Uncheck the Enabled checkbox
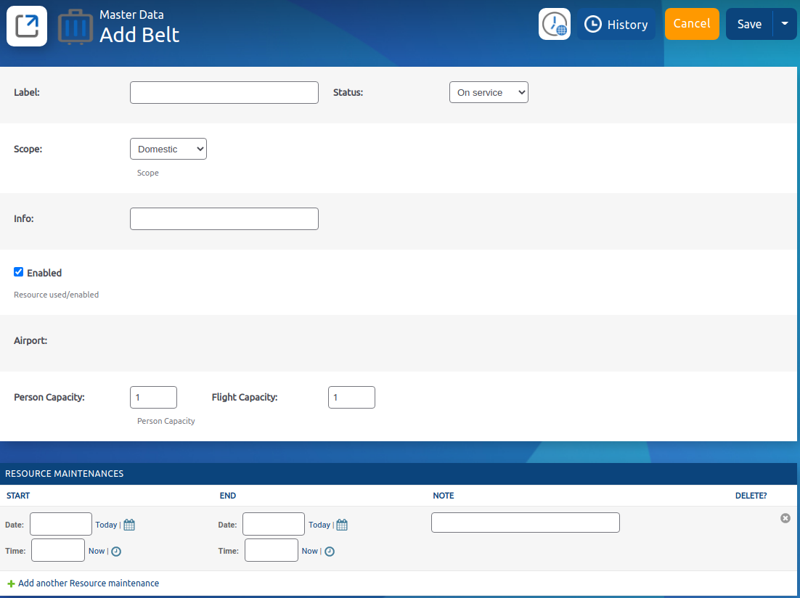Image resolution: width=800 pixels, height=598 pixels. coord(19,272)
